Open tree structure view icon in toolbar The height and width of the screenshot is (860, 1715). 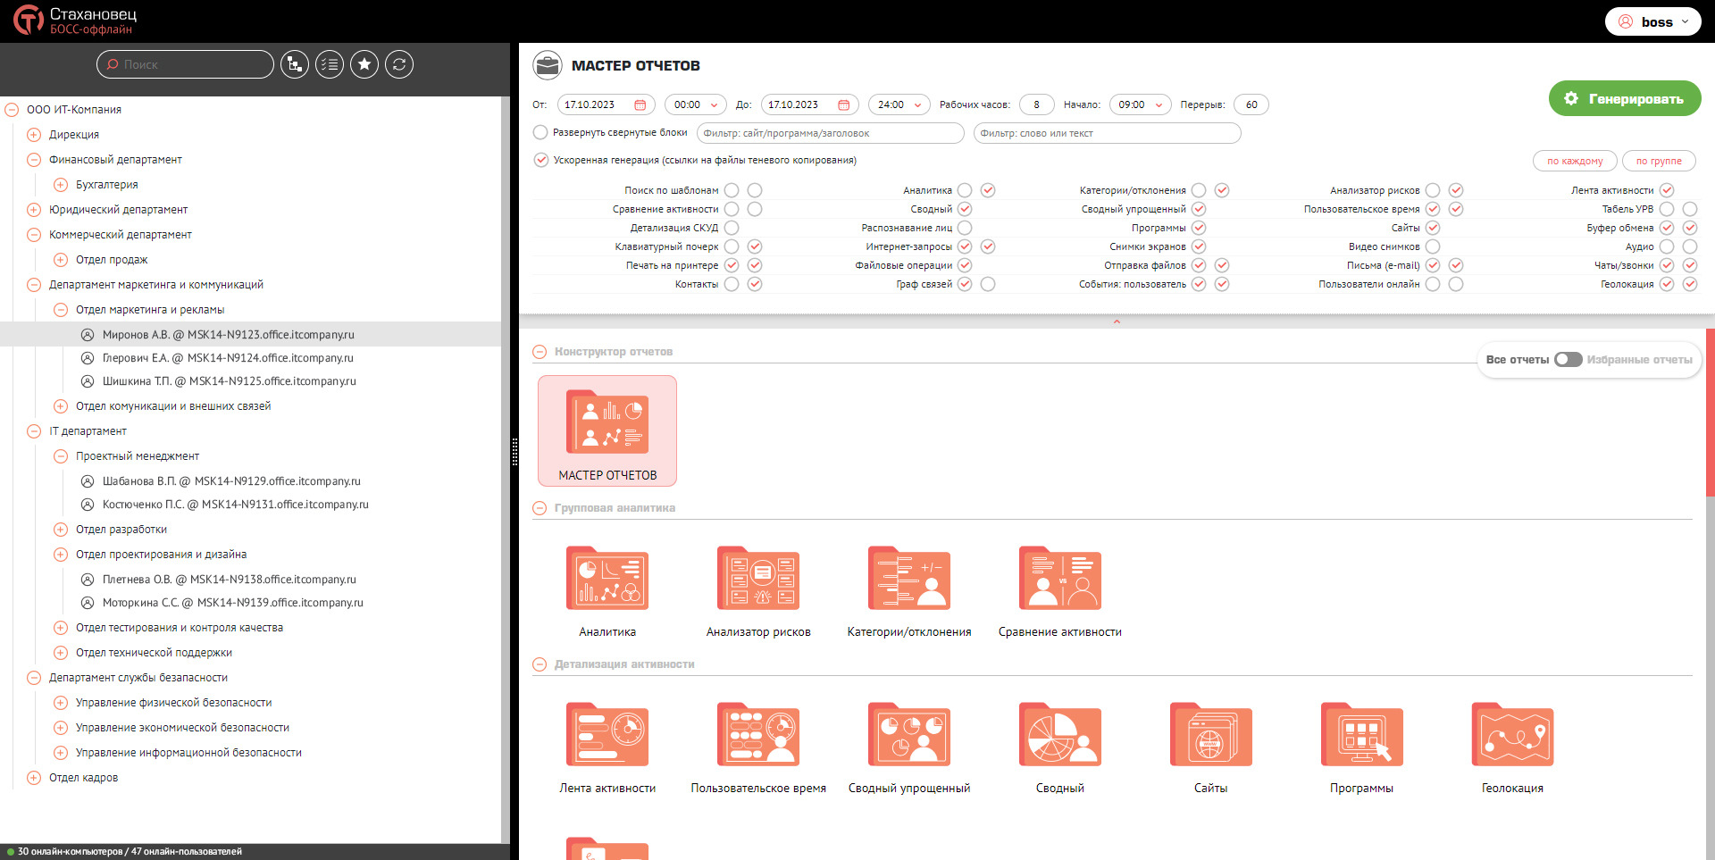295,64
